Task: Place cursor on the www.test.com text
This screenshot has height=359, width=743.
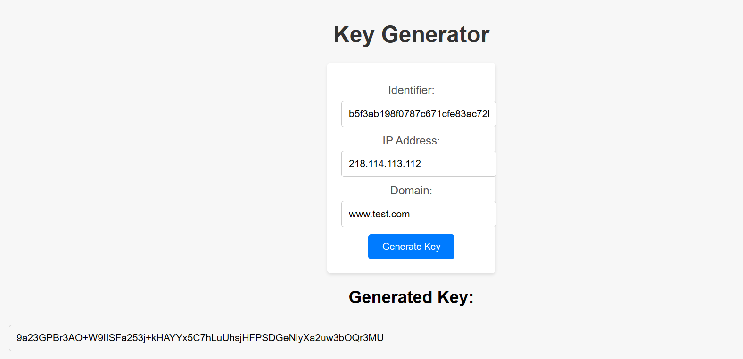Action: [x=379, y=215]
